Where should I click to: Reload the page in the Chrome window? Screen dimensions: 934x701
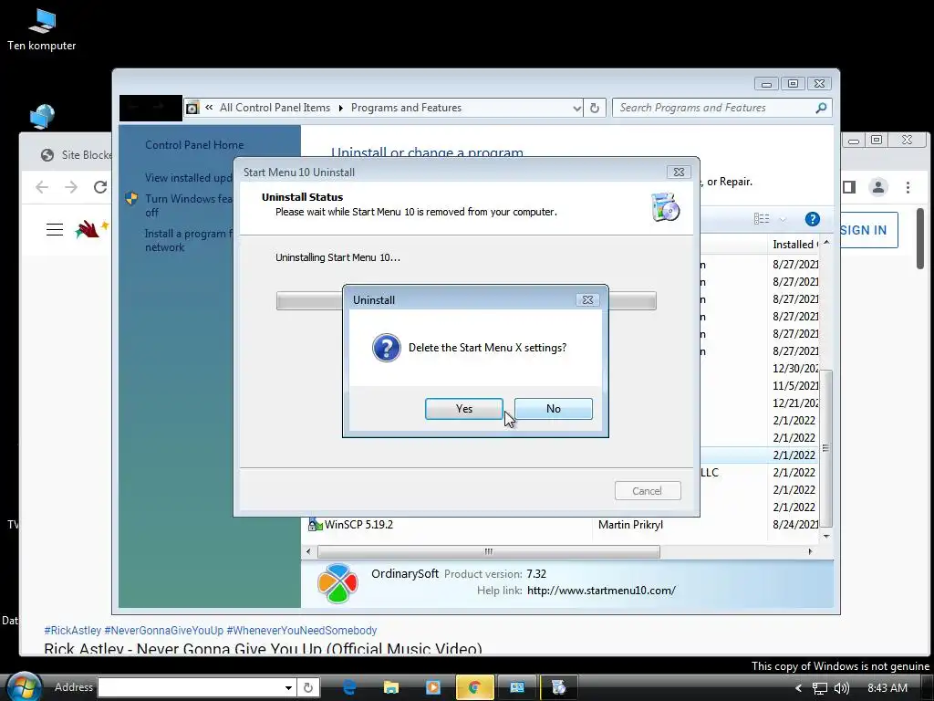[100, 187]
